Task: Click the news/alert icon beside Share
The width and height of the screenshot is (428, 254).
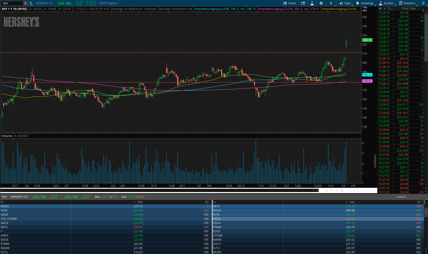Action: (x=303, y=3)
